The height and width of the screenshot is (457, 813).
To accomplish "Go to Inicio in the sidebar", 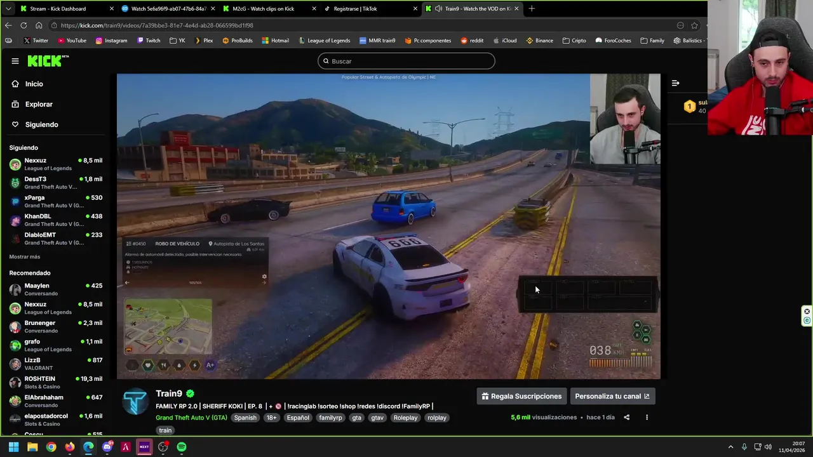I will [x=34, y=84].
